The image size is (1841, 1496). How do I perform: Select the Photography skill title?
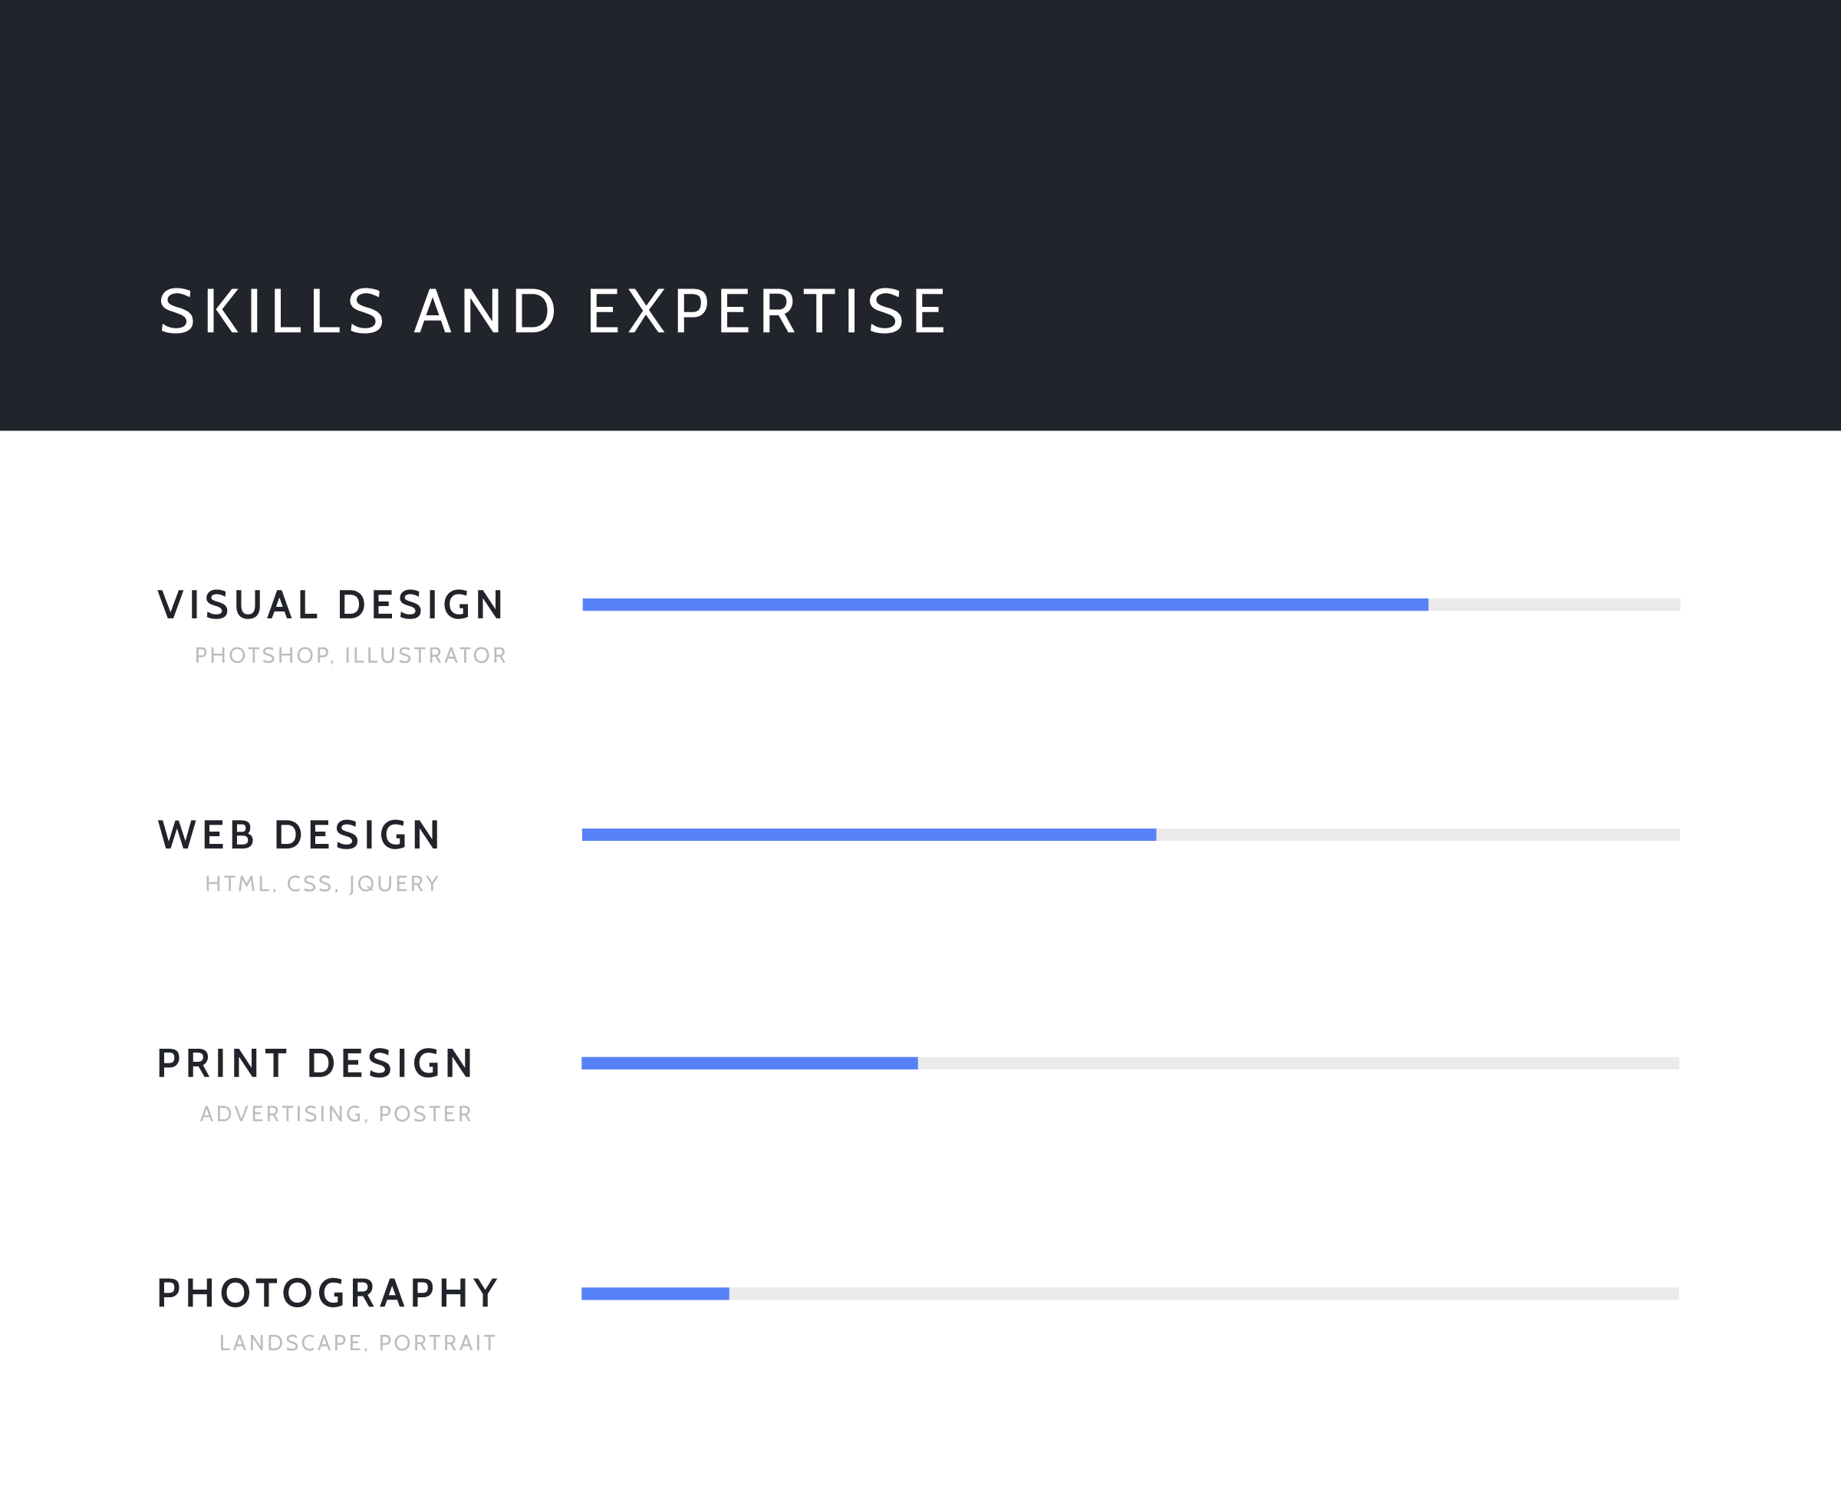[x=328, y=1293]
